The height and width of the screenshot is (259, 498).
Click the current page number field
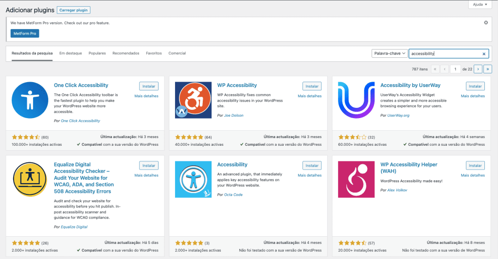click(455, 69)
